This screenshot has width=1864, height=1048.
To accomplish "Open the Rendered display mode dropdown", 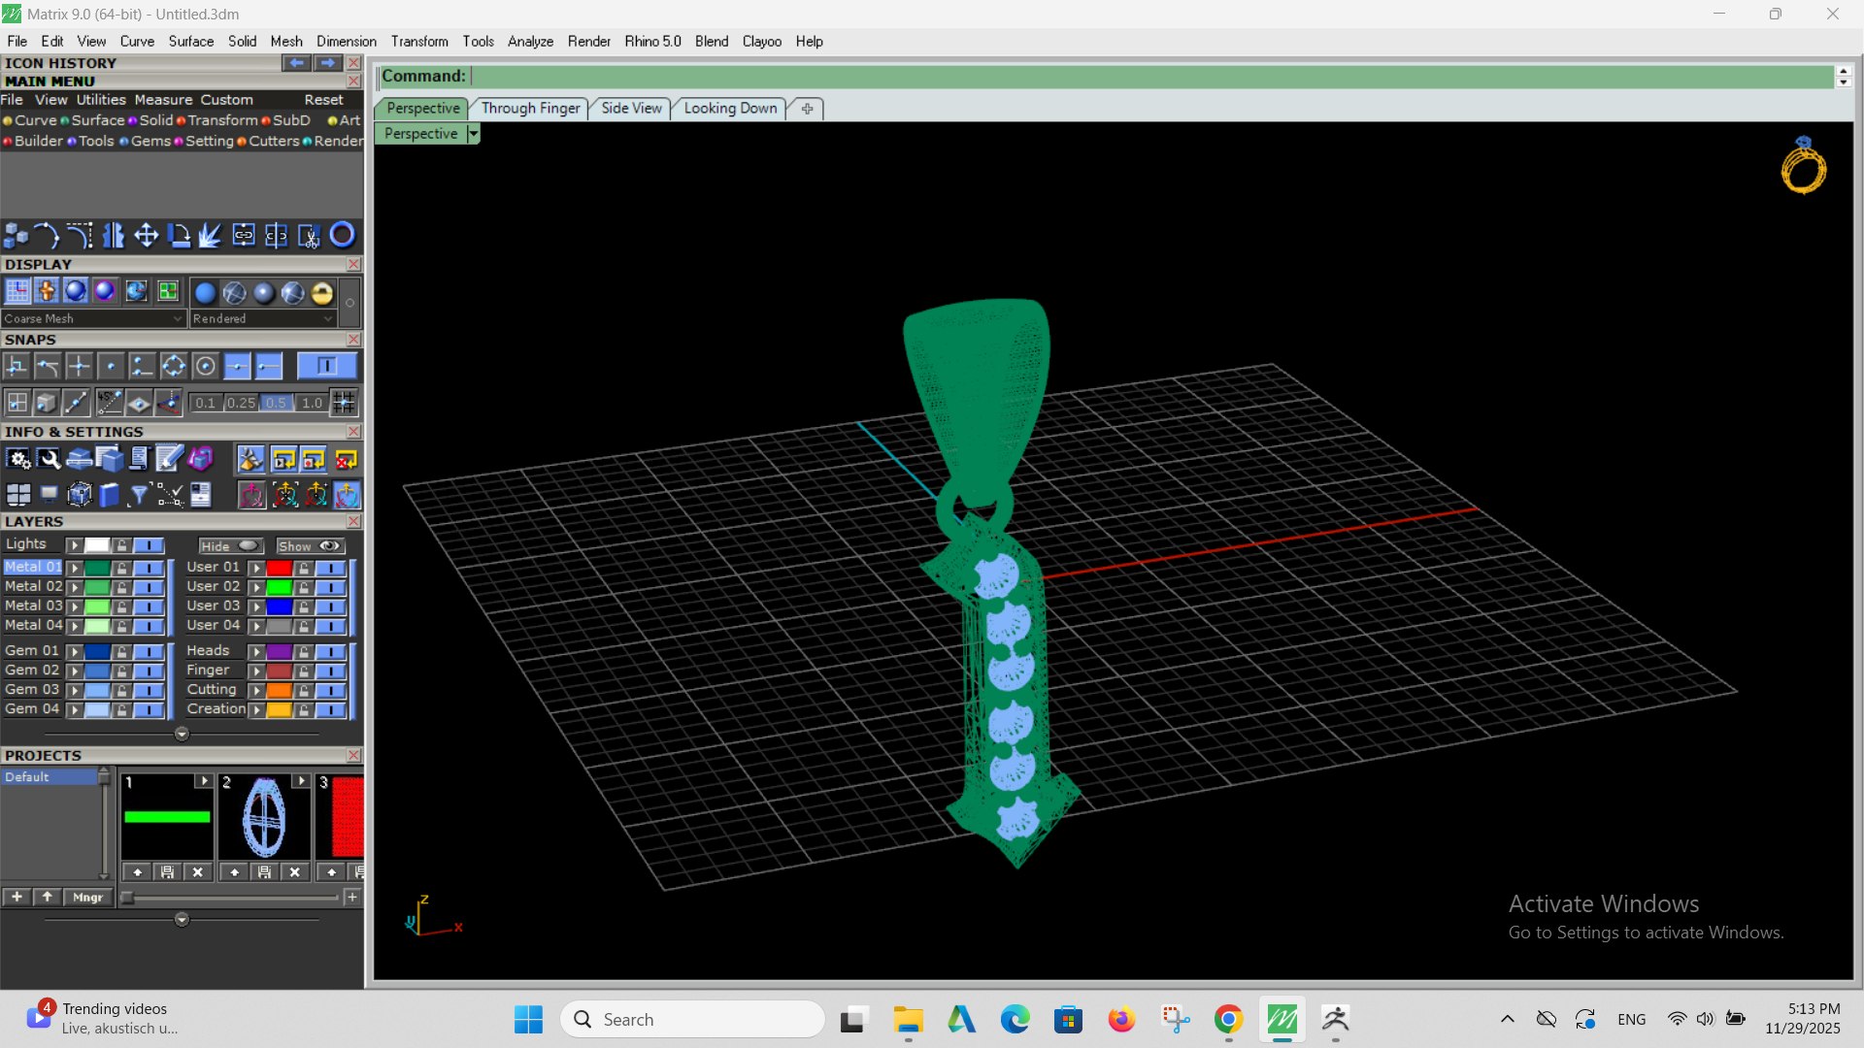I will [x=263, y=318].
